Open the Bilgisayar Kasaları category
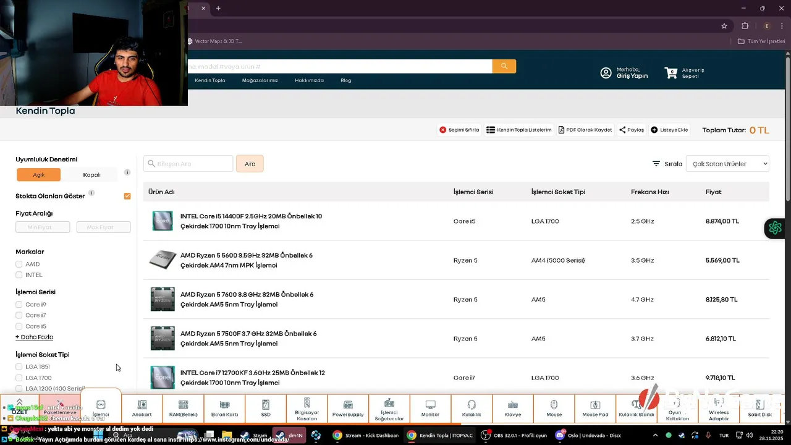The height and width of the screenshot is (445, 791). [x=307, y=409]
